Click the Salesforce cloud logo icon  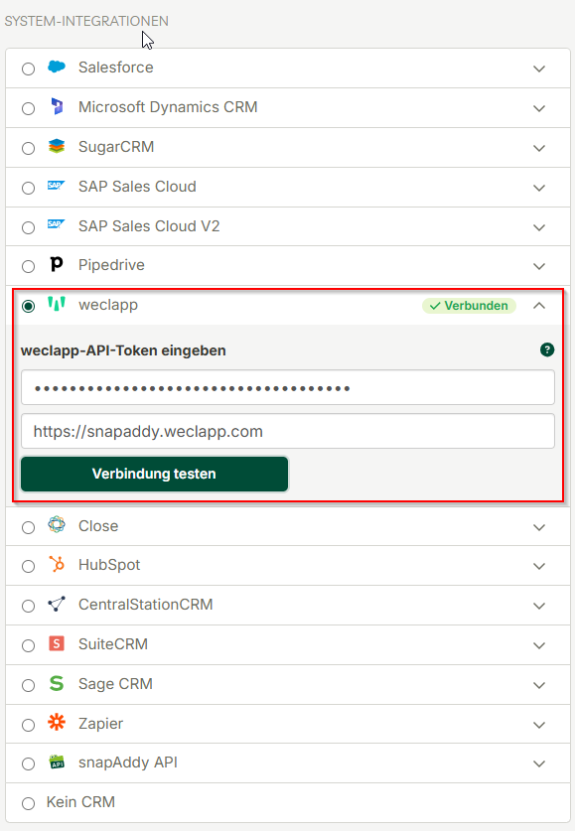point(57,67)
